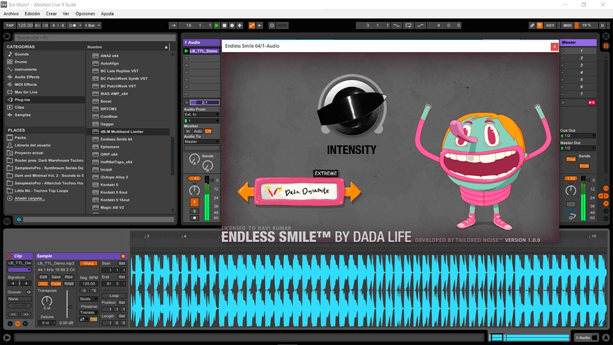Toggle the HiQ sample option

(43, 284)
